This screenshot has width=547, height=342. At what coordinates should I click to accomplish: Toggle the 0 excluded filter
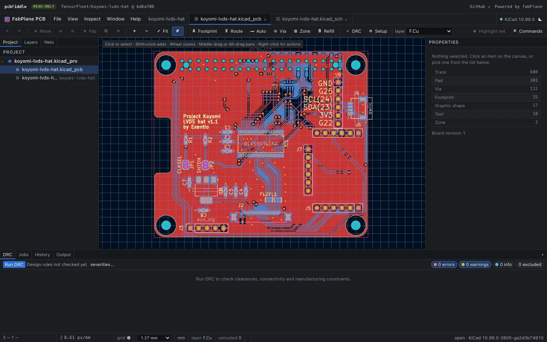pyautogui.click(x=530, y=264)
